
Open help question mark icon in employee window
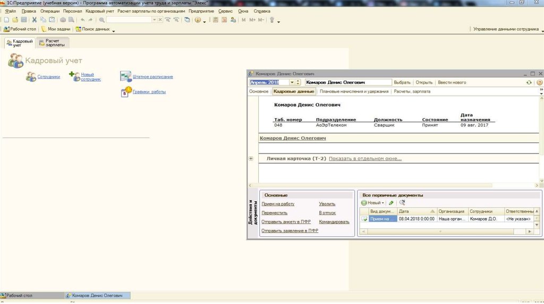click(x=539, y=83)
